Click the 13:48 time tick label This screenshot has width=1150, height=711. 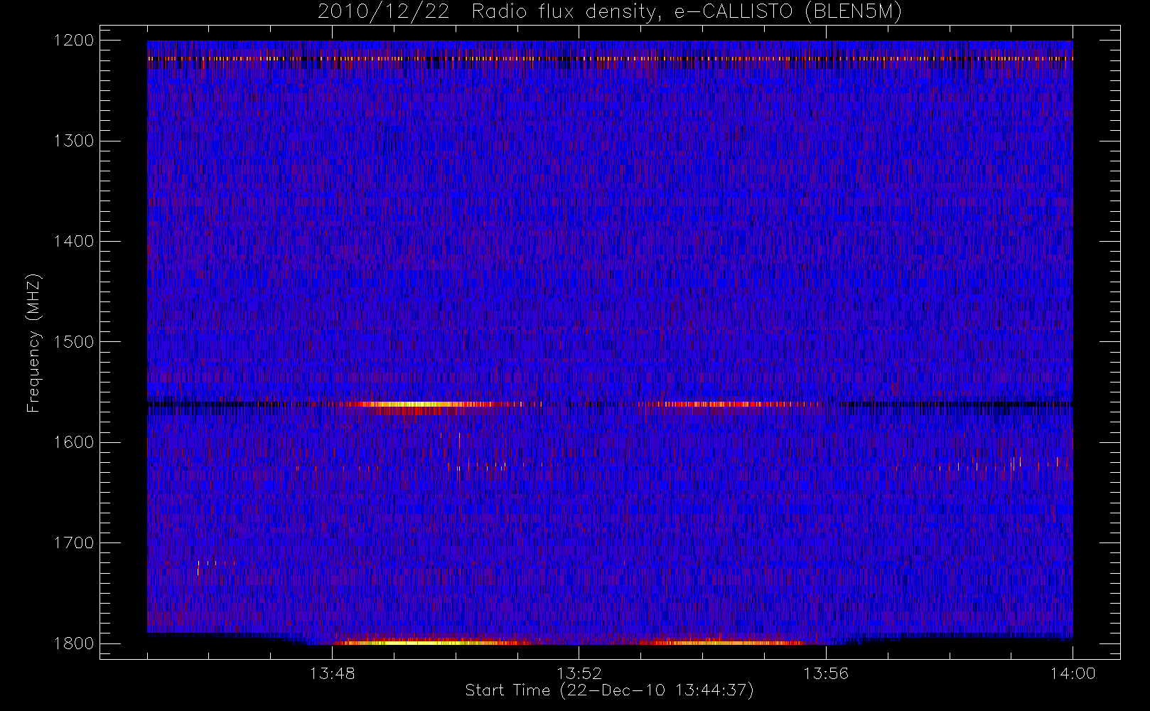point(333,673)
